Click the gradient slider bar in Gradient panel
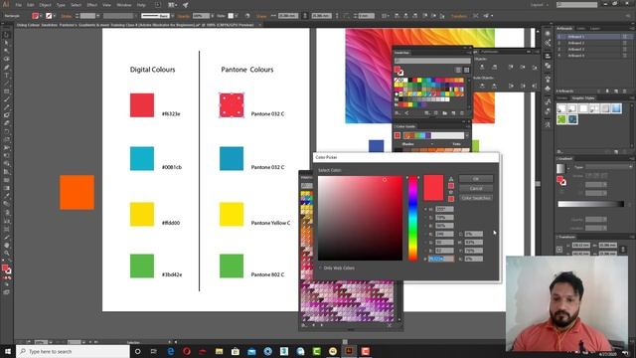This screenshot has height=358, width=636. tap(590, 204)
